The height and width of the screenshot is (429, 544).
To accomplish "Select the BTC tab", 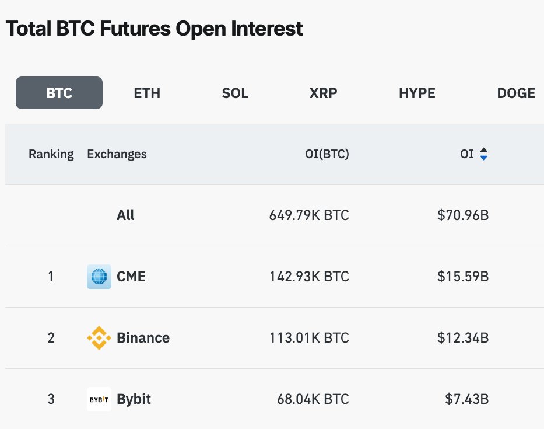I will [59, 93].
